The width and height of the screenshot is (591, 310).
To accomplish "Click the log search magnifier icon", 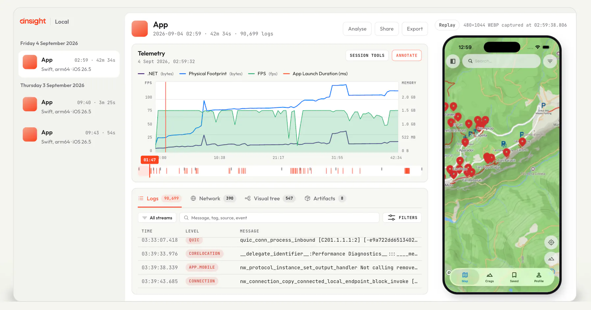I will click(x=186, y=218).
